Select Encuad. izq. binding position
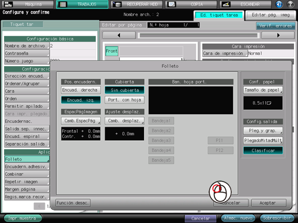Viewport: 298px width, 223px height. point(81,100)
